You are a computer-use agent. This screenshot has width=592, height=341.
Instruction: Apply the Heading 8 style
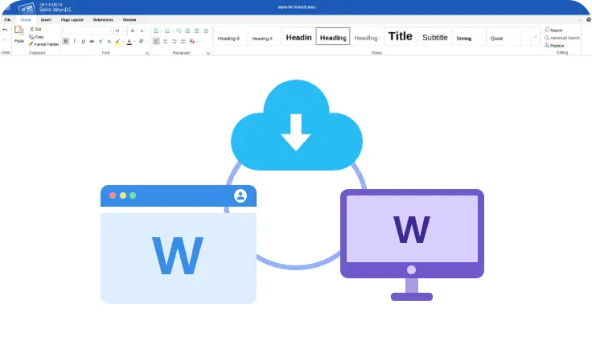coord(228,37)
